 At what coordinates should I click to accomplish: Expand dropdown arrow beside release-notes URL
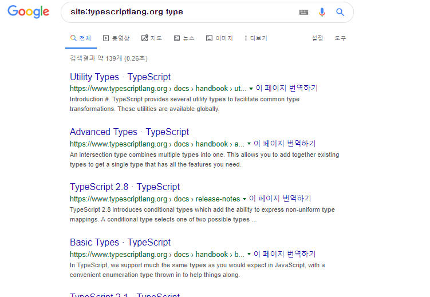pyautogui.click(x=244, y=199)
